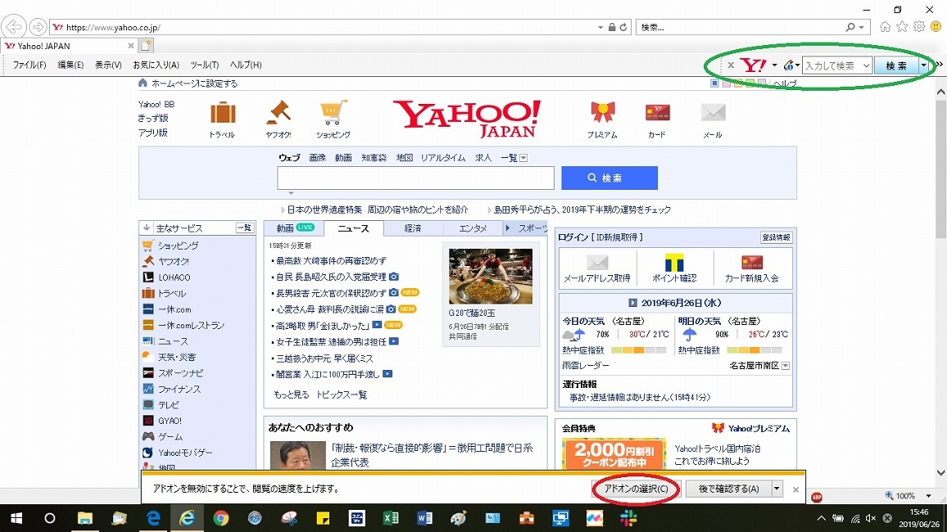This screenshot has width=947, height=532.
Task: Switch to the 動画 LIVE tab
Action: coord(294,228)
